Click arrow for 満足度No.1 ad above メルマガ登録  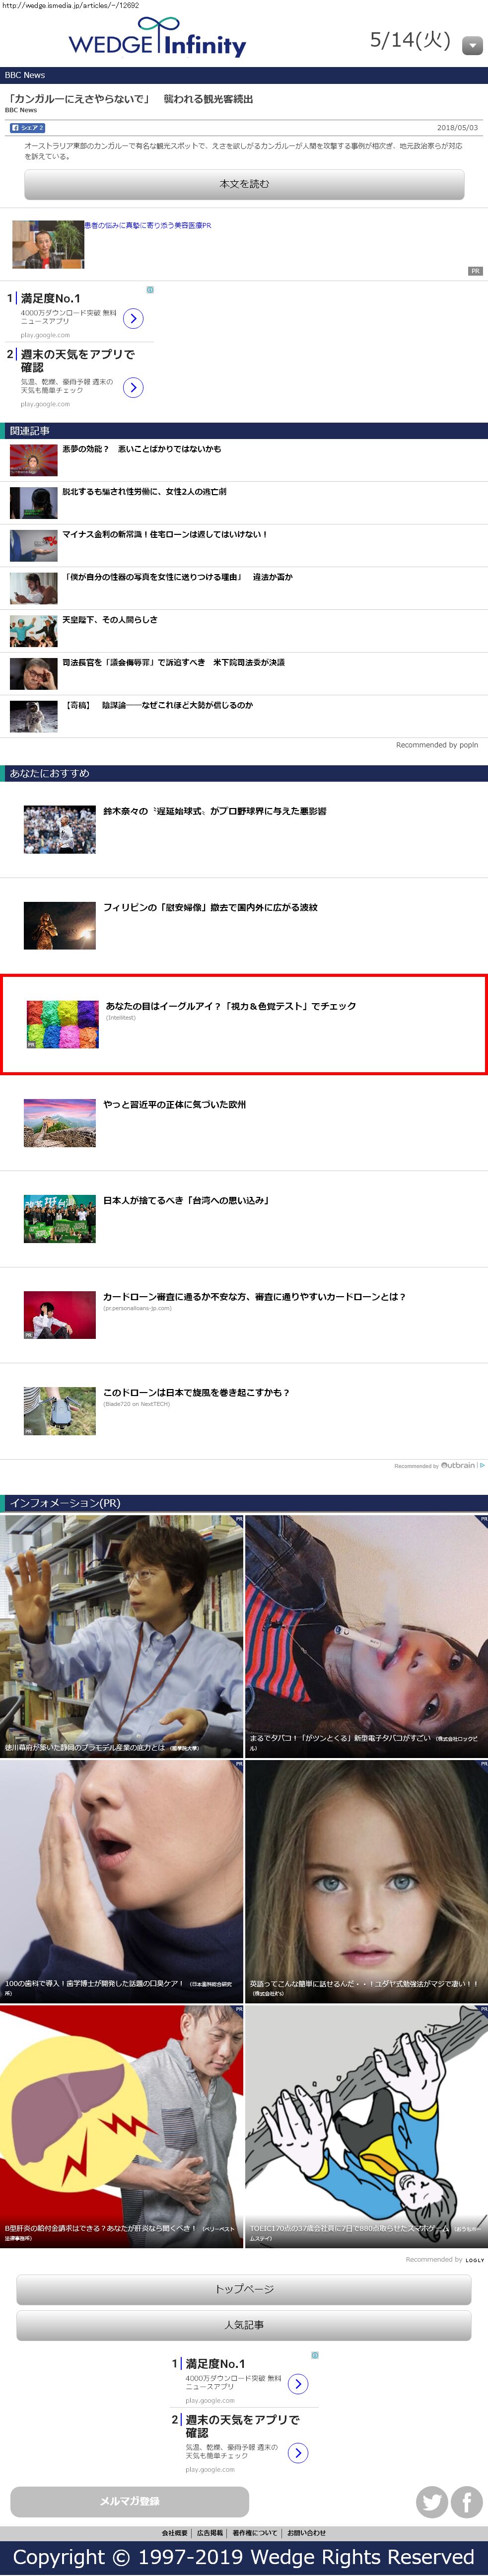point(298,2384)
